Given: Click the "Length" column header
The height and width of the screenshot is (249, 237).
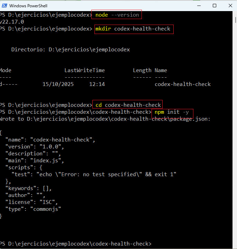Looking at the screenshot, I should [142, 70].
